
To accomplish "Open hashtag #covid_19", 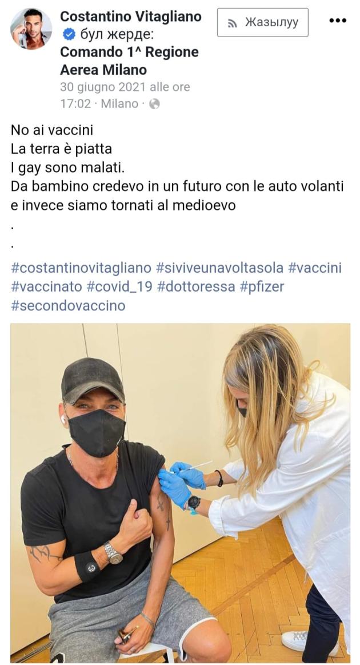I will (119, 286).
